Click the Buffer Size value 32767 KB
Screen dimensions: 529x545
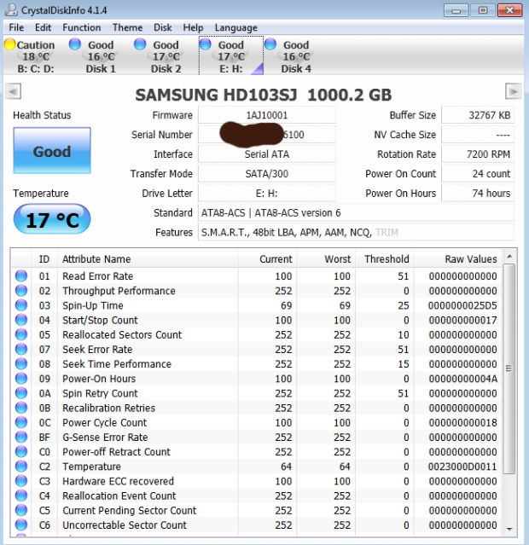coord(478,115)
